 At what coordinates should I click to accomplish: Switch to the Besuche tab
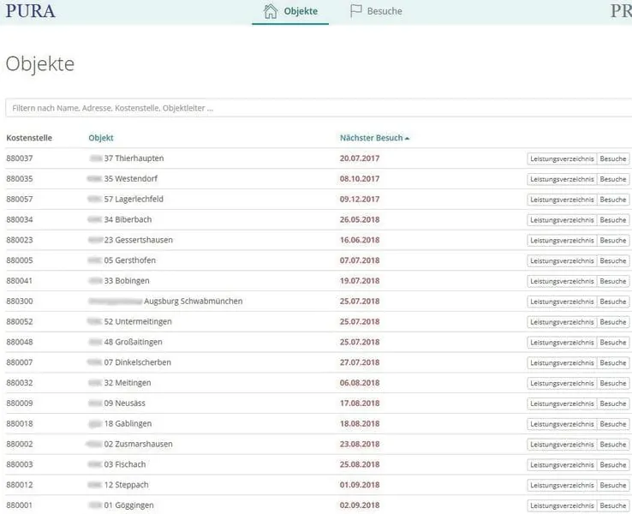[x=385, y=11]
